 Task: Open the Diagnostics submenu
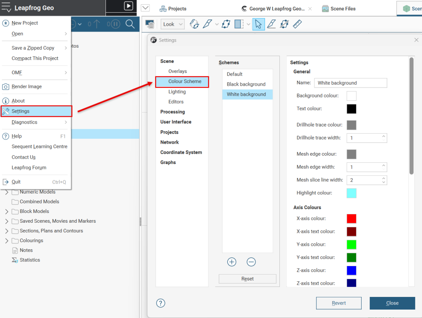[x=36, y=122]
